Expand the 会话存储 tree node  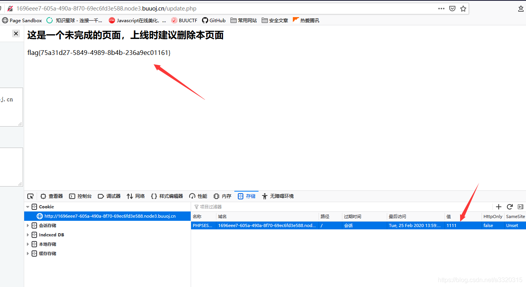click(x=28, y=225)
